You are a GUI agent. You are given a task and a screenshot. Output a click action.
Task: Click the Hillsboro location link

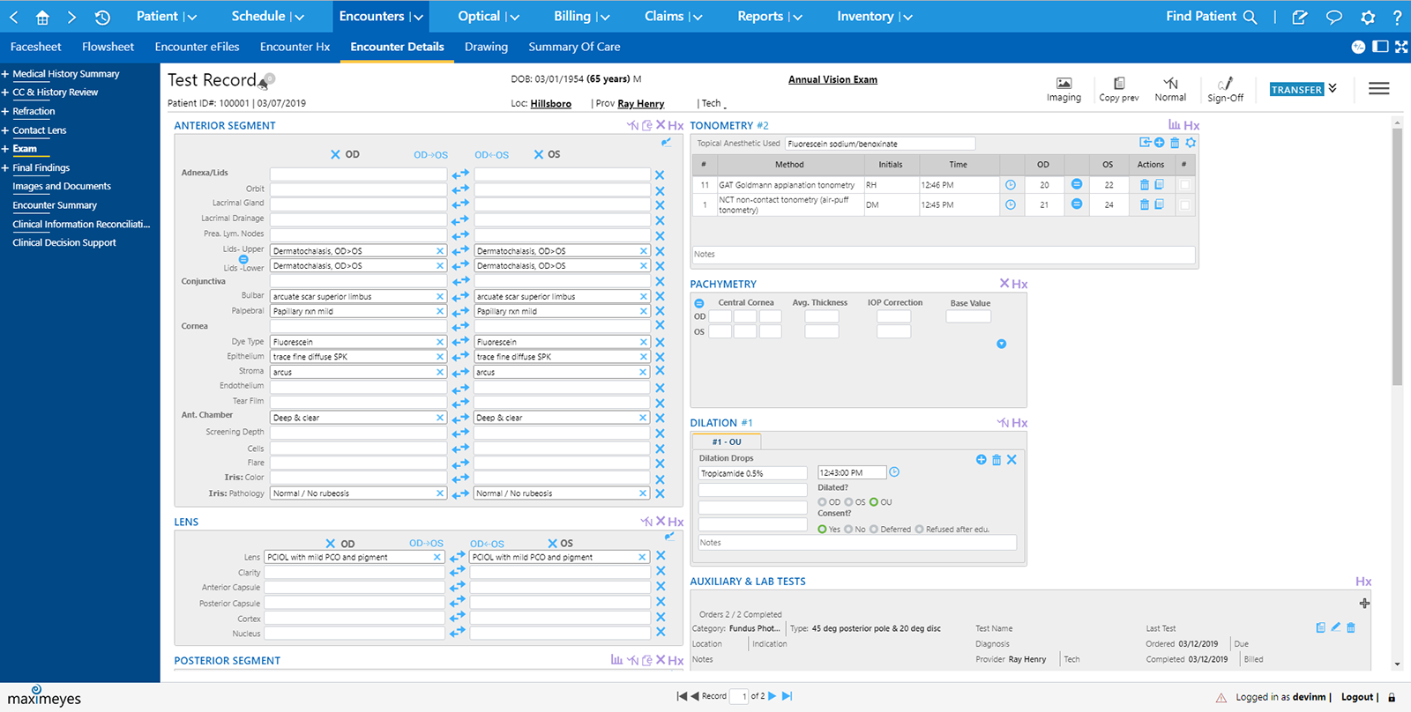pyautogui.click(x=550, y=104)
